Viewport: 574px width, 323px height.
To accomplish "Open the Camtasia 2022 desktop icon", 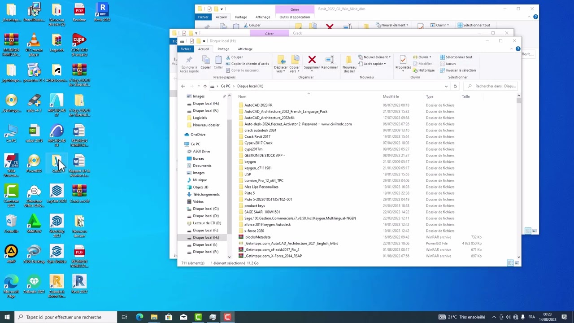I will tap(11, 196).
